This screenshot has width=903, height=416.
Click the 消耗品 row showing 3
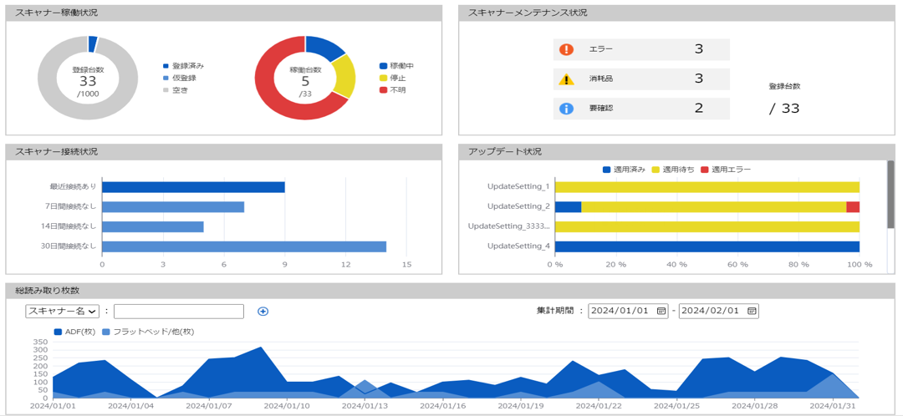(641, 79)
